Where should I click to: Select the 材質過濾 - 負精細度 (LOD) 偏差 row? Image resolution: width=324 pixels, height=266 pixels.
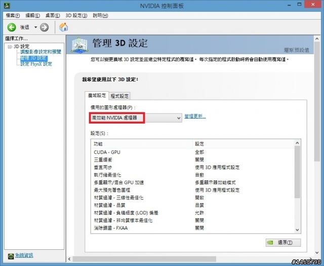[192, 213]
